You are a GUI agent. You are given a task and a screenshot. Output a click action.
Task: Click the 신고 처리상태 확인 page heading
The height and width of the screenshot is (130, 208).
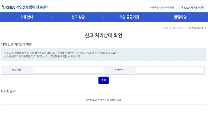pos(103,35)
